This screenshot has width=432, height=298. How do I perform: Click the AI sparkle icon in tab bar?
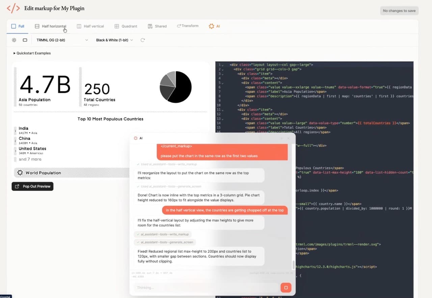pos(211,26)
